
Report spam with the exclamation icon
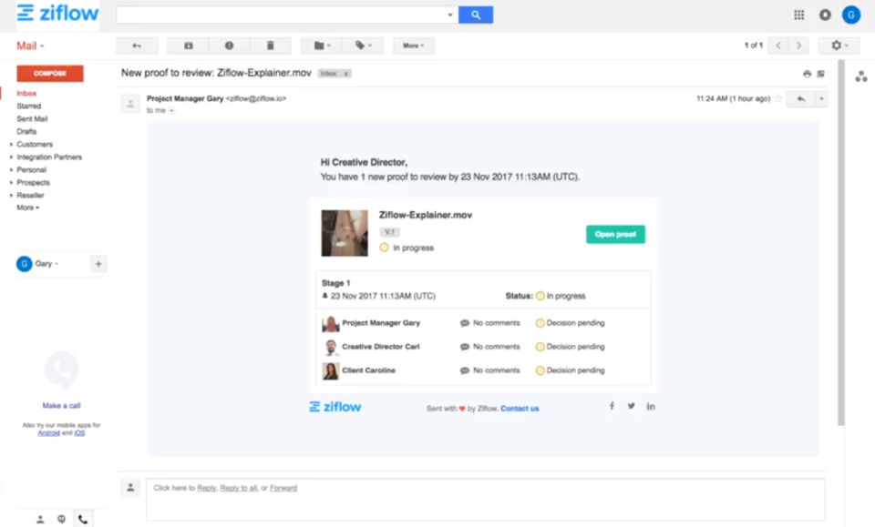pos(230,46)
